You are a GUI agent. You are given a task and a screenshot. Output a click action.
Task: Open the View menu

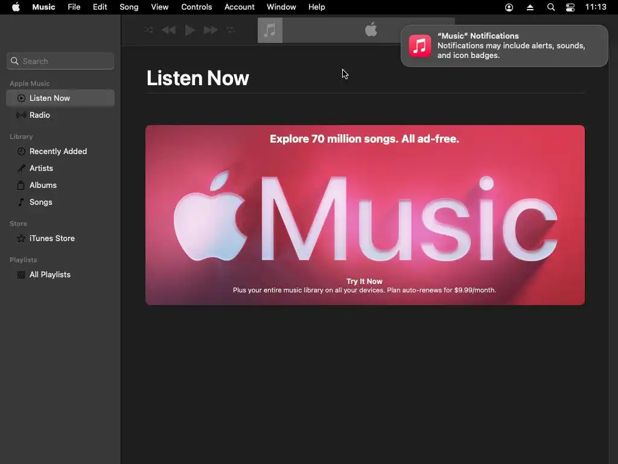pyautogui.click(x=159, y=7)
